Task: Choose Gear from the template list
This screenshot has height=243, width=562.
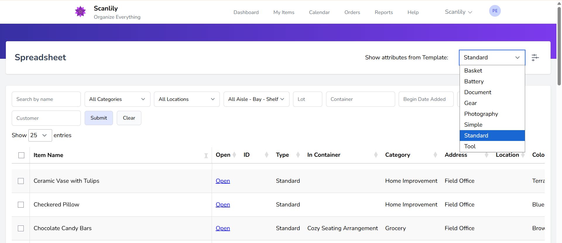Action: pyautogui.click(x=492, y=103)
